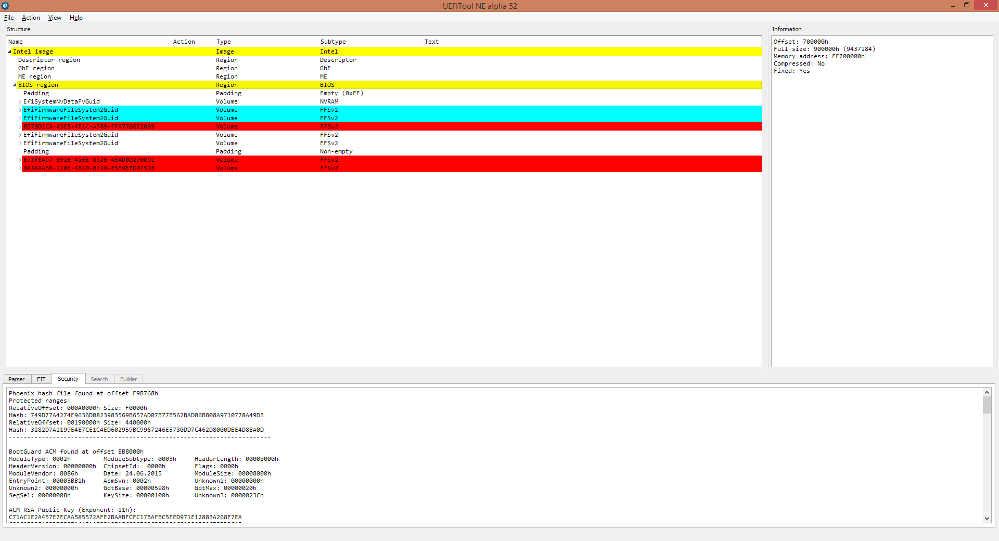
Task: Select the Intel image row
Action: [383, 51]
